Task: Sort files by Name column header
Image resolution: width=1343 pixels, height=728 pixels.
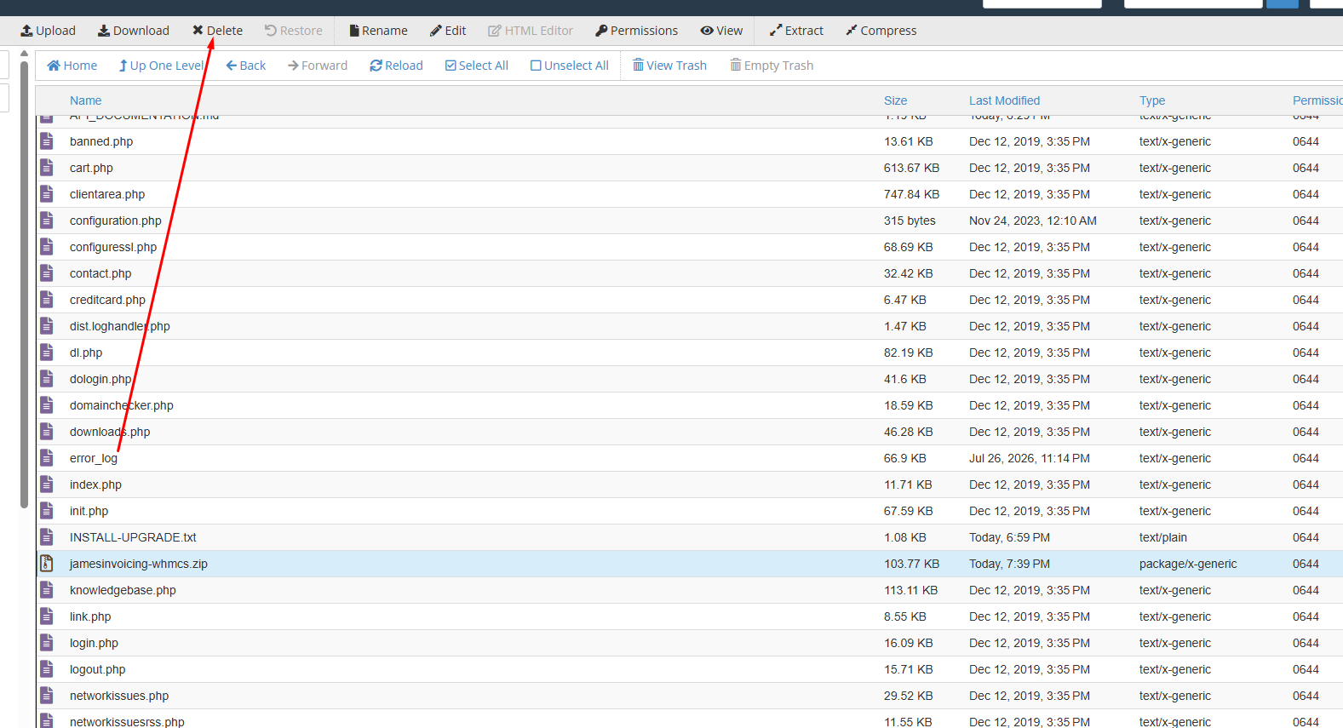Action: click(85, 100)
